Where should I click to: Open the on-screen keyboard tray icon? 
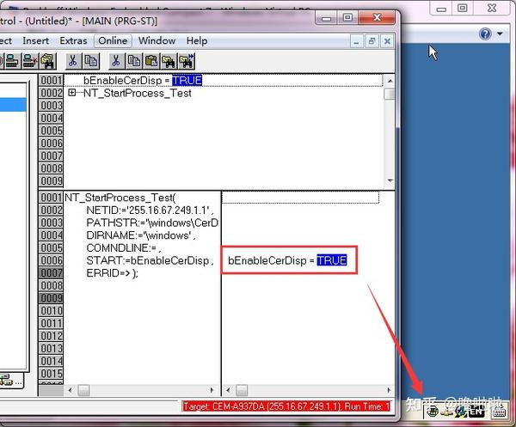(x=499, y=412)
